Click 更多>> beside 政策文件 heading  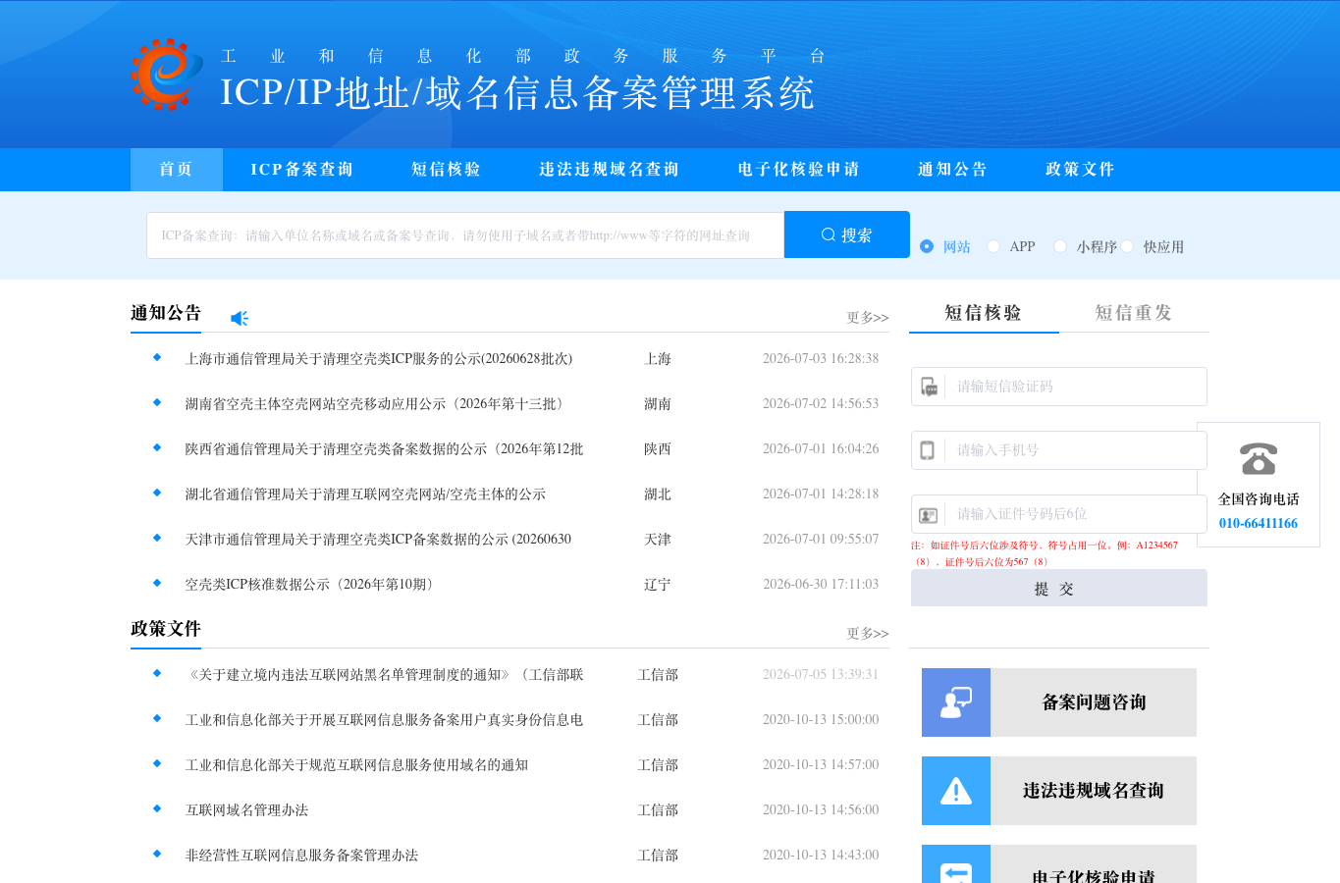click(868, 634)
